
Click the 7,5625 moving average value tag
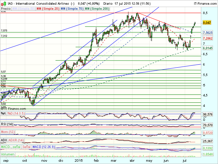click(208, 32)
